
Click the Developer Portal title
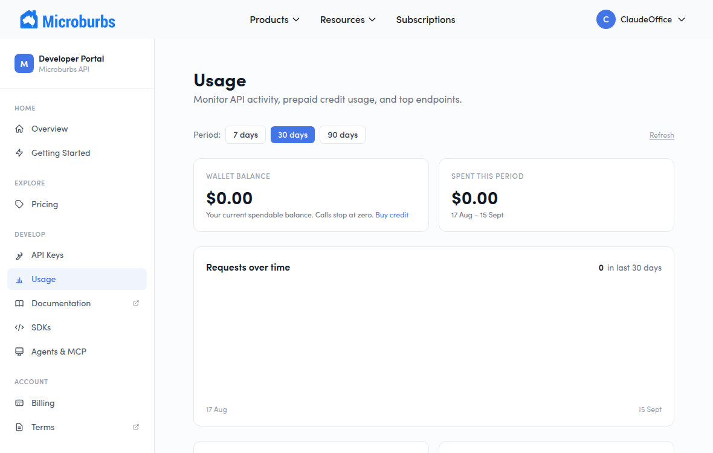[71, 59]
